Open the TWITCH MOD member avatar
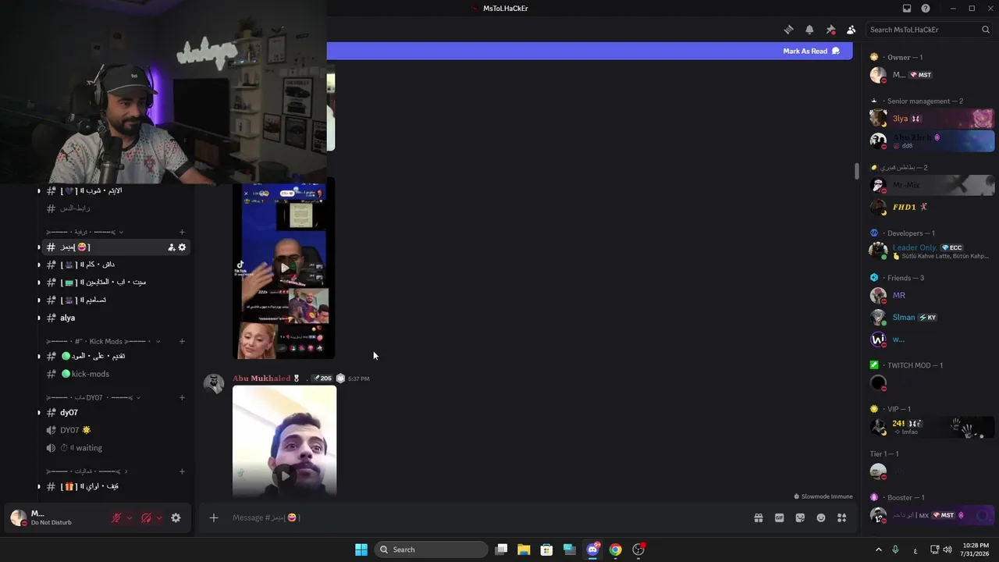 878,383
